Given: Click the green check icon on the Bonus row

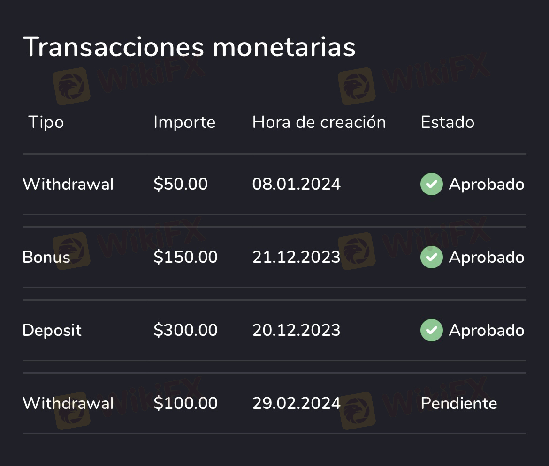Looking at the screenshot, I should coord(431,257).
